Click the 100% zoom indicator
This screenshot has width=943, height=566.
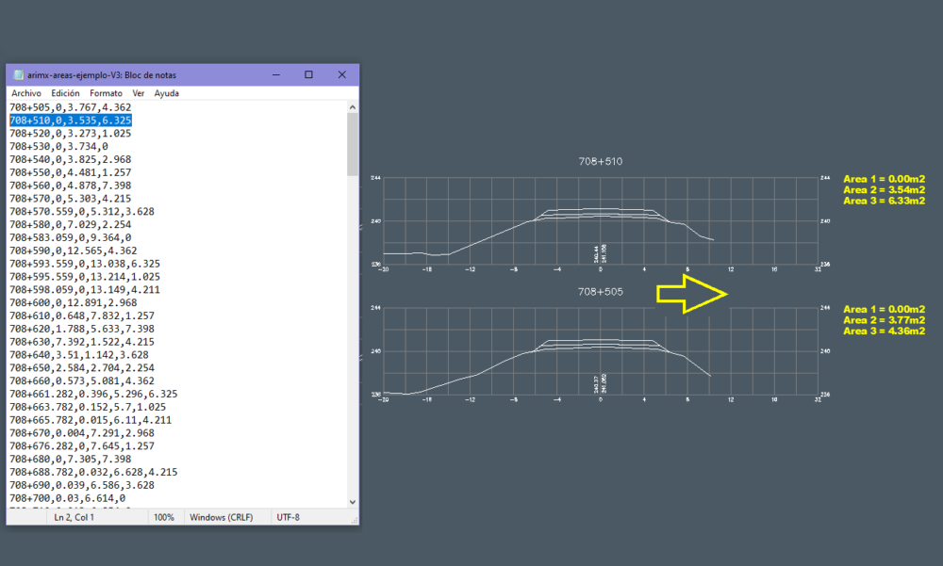(164, 516)
